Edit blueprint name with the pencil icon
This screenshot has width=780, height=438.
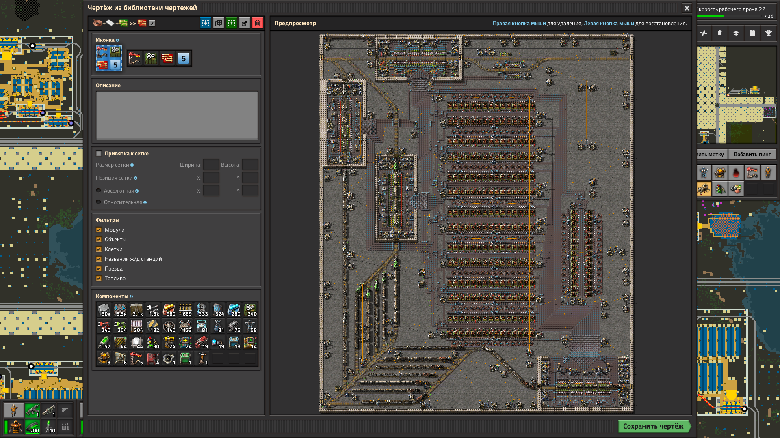[x=152, y=24]
